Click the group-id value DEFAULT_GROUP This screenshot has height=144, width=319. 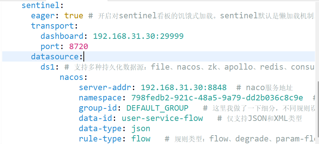click(x=157, y=108)
